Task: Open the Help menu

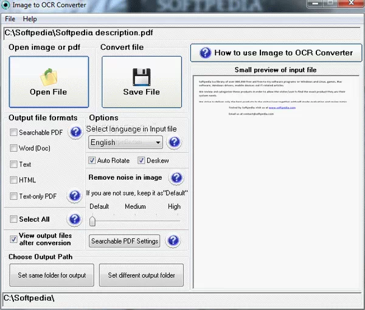Action: tap(30, 19)
